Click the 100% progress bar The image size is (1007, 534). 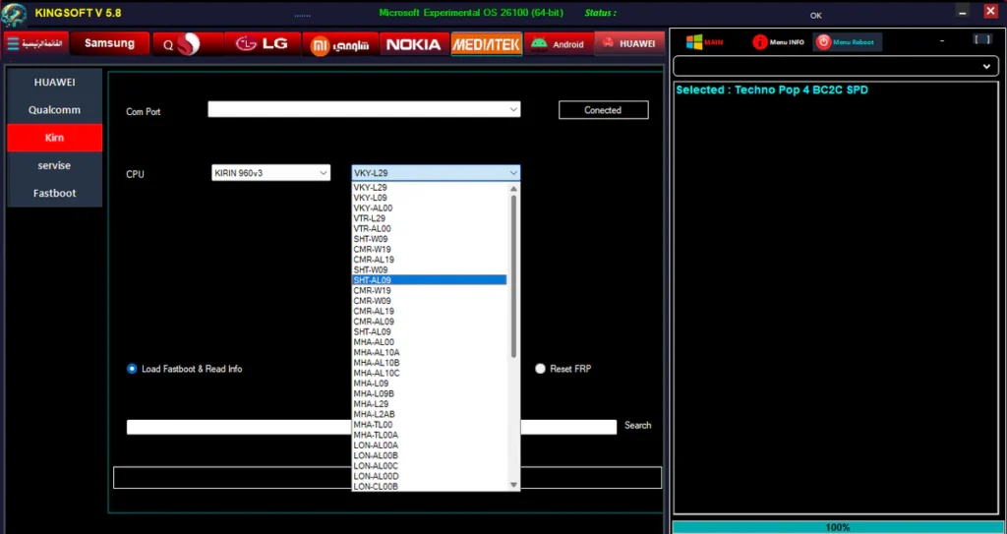[x=836, y=527]
